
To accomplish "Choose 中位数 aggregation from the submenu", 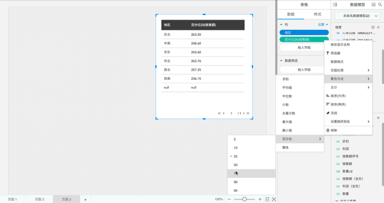I will click(x=288, y=96).
